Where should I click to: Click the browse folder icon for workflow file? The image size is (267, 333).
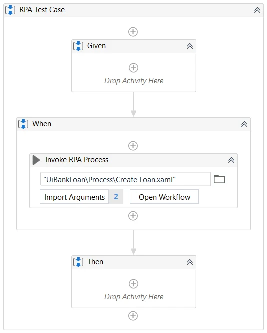tap(219, 179)
